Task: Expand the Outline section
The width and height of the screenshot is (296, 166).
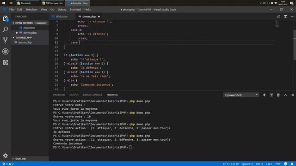Action: pyautogui.click(x=30, y=159)
